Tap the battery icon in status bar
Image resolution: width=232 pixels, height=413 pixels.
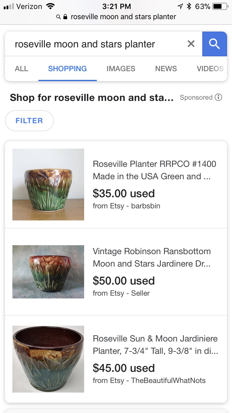coord(220,6)
